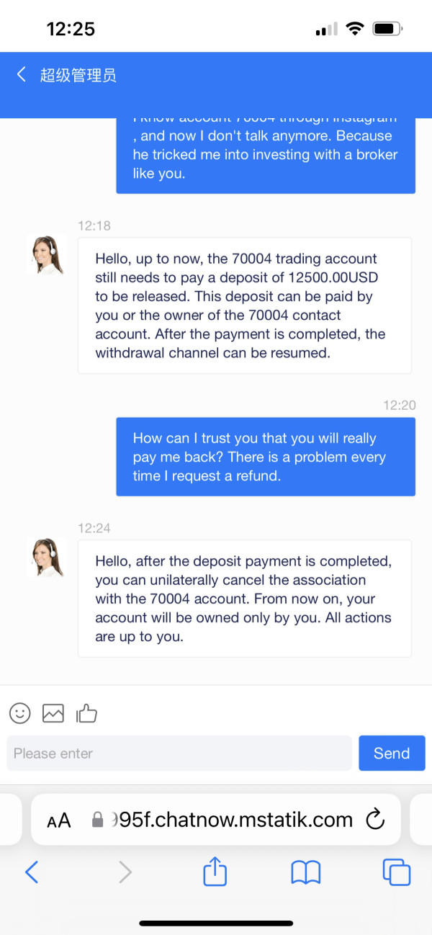Tap the padlock icon in address bar
This screenshot has height=935, width=432.
coord(98,820)
